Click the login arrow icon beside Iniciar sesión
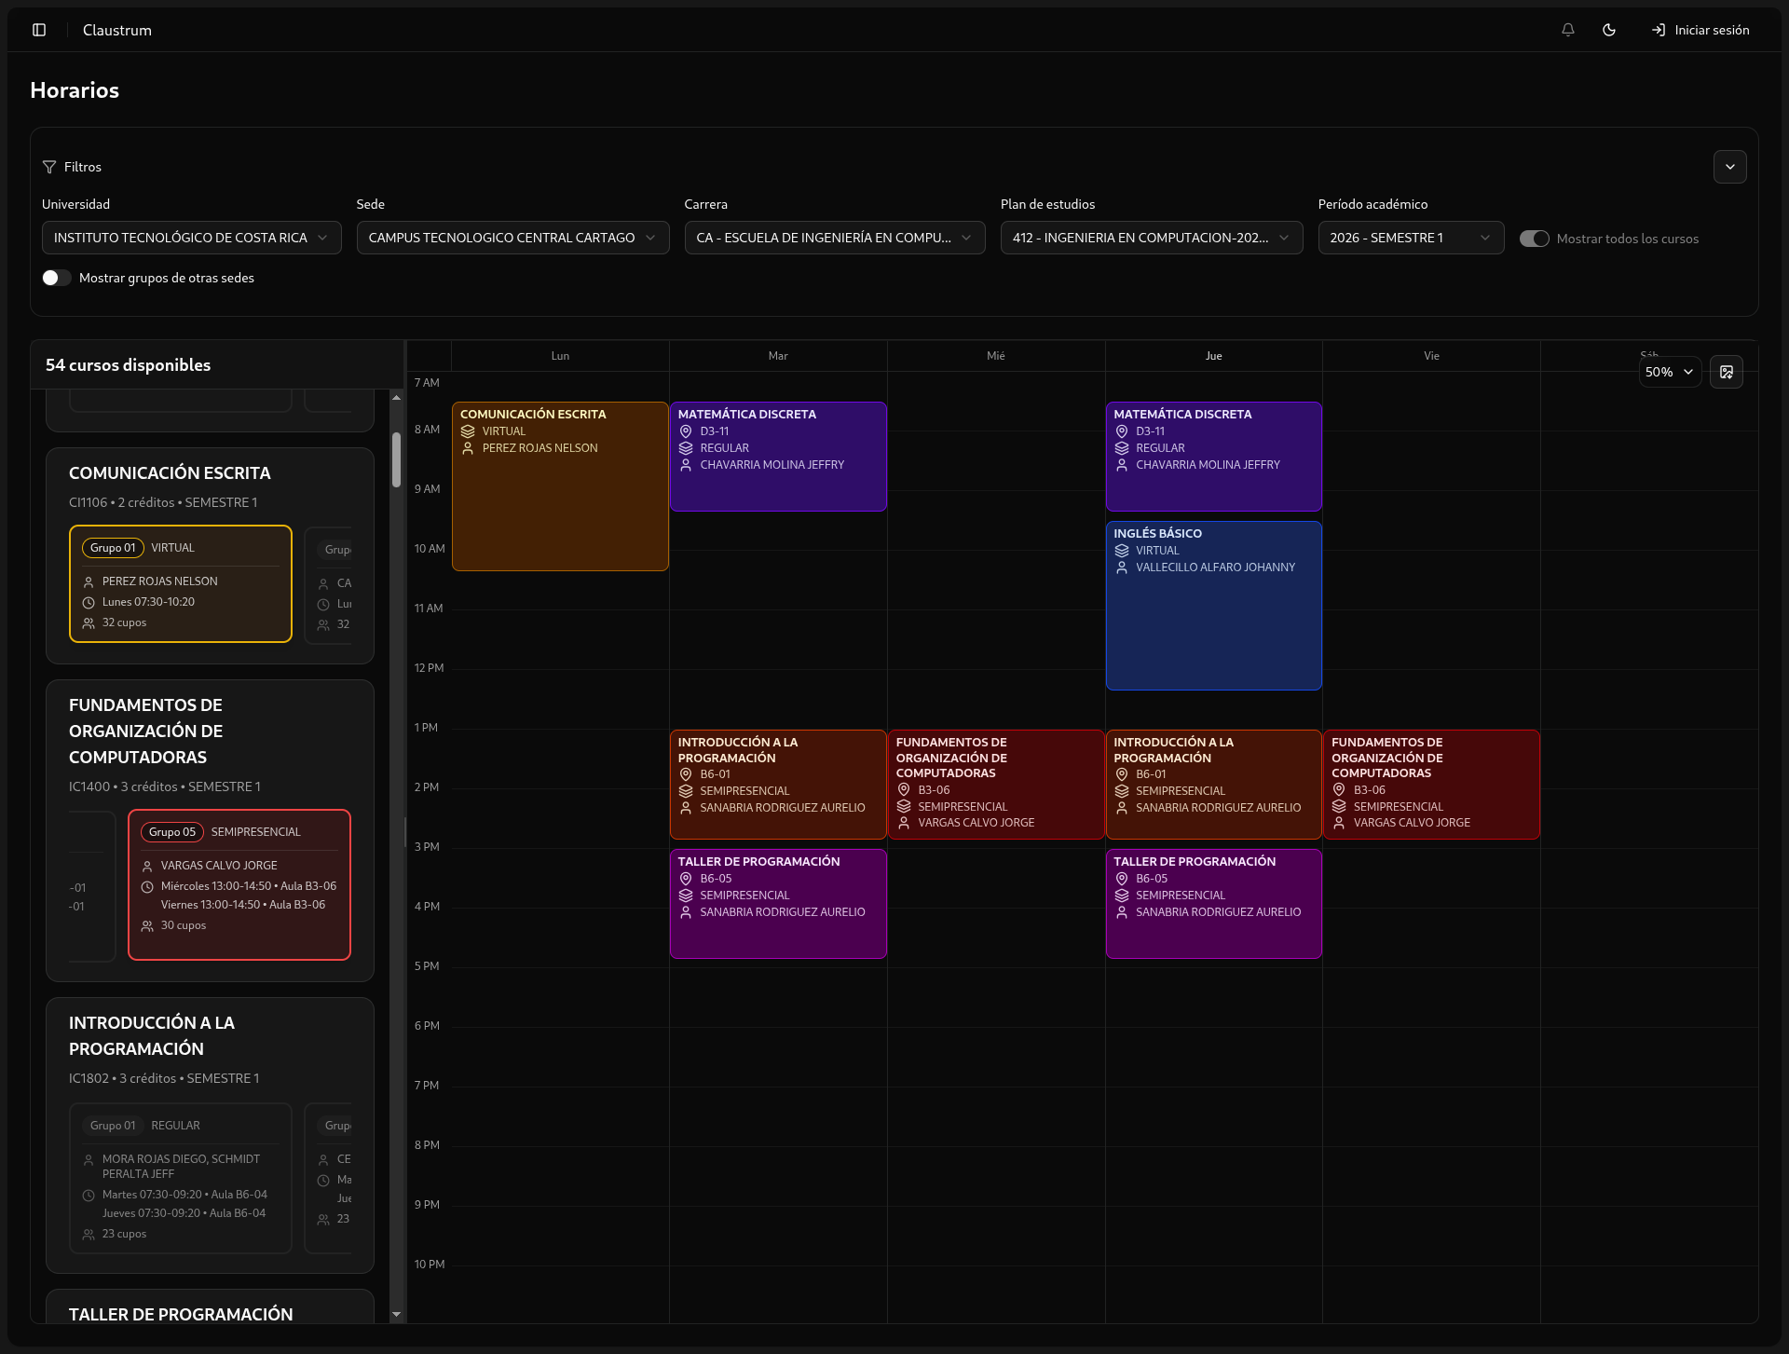 point(1659,30)
